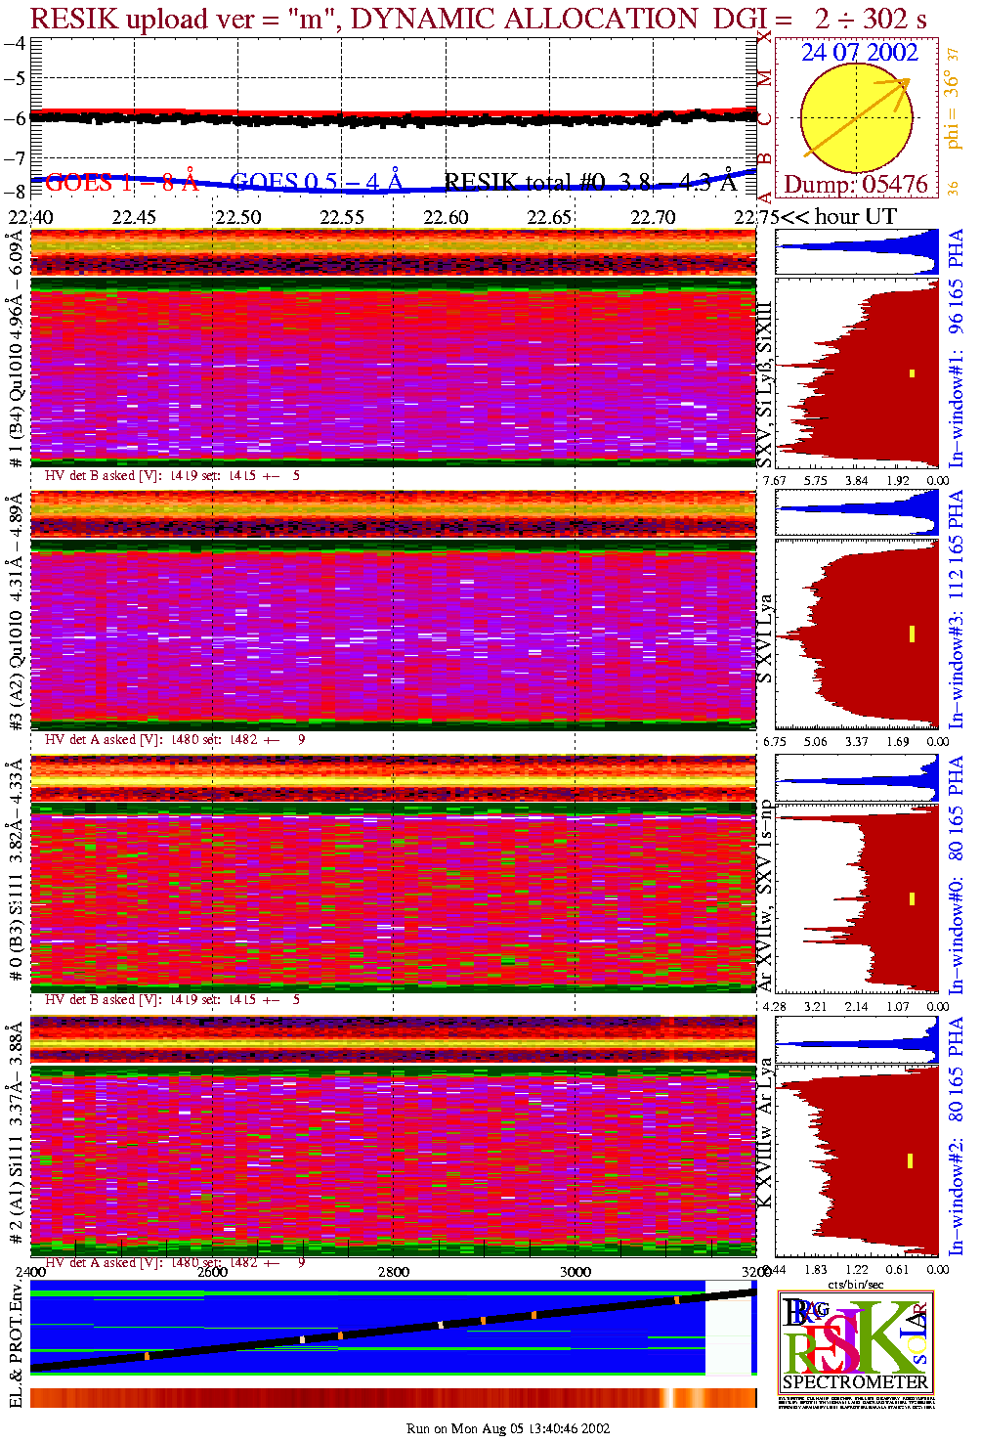
Task: Click the first HV det B asked label
Action: [172, 476]
